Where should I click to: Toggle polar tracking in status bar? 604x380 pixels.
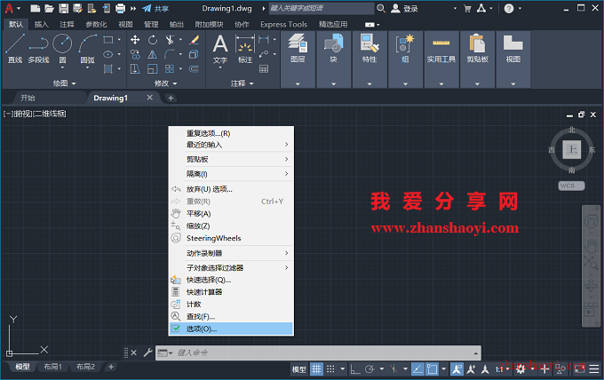point(370,369)
